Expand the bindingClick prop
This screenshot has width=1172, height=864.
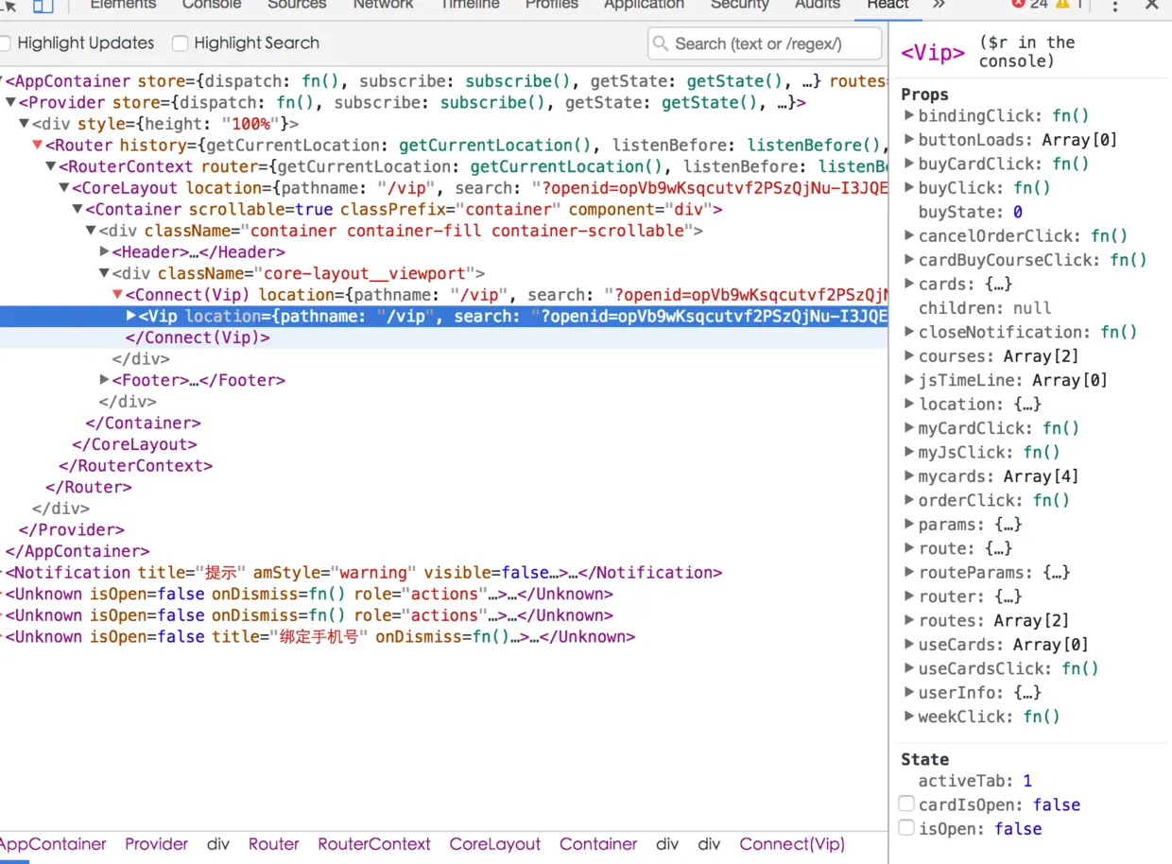[909, 116]
